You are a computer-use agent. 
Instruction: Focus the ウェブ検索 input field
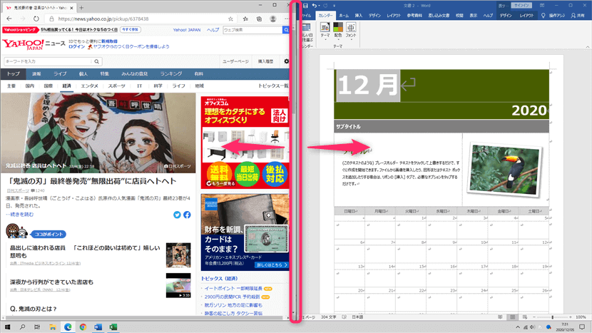pyautogui.click(x=252, y=30)
